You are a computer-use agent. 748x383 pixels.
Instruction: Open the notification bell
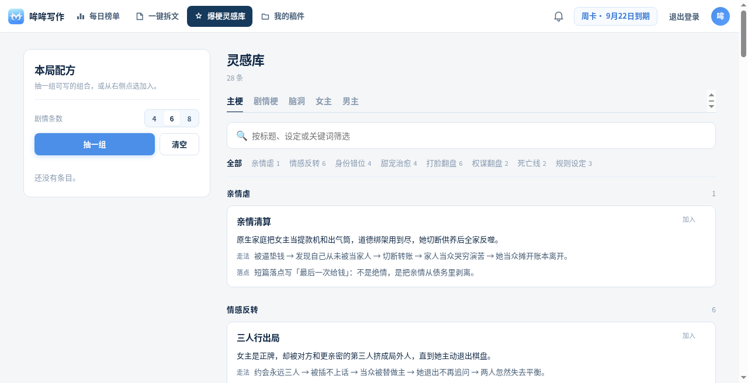[x=559, y=16]
